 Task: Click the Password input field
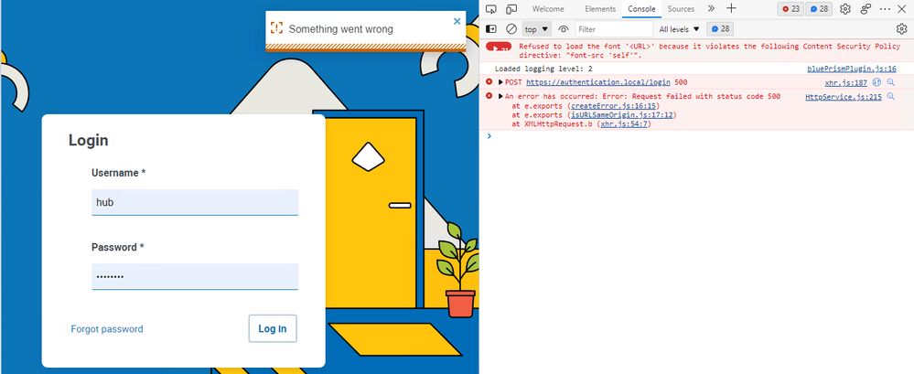pos(195,277)
